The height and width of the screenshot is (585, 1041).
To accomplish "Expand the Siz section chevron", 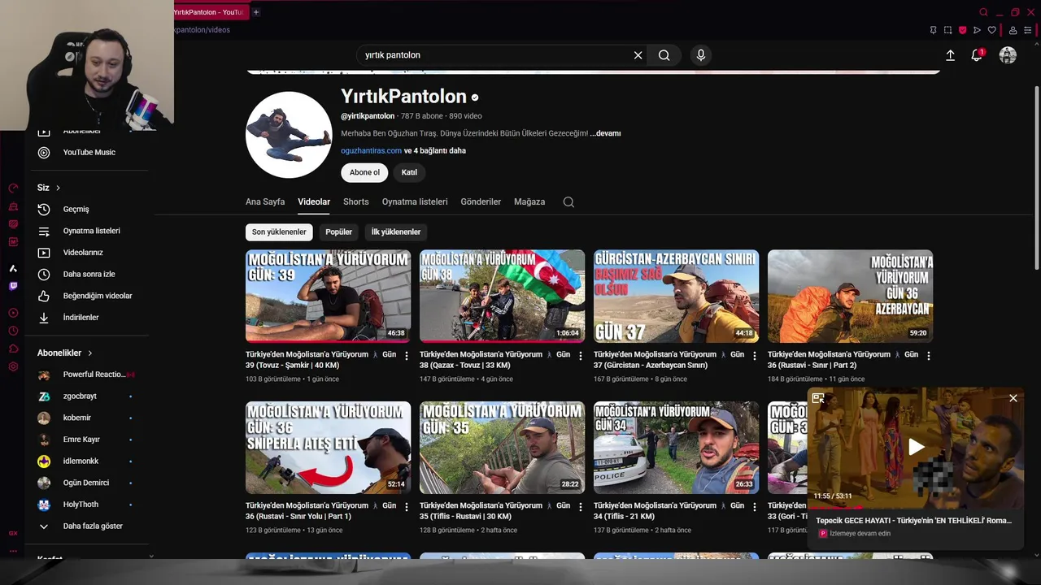I will click(58, 188).
